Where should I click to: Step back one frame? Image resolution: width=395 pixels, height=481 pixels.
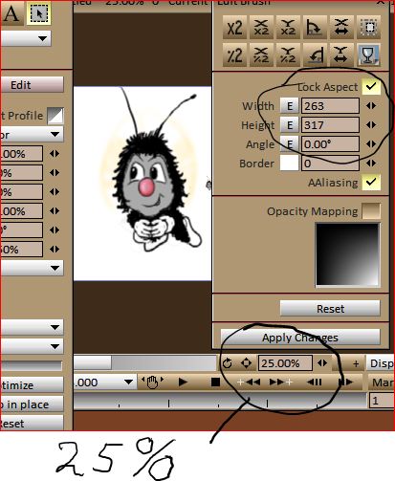pos(315,382)
